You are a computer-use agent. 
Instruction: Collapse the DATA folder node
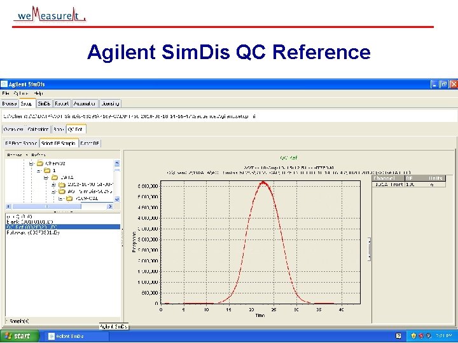point(46,178)
